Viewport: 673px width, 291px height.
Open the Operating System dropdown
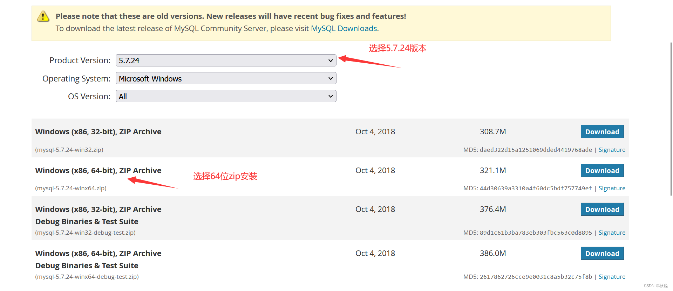point(226,78)
